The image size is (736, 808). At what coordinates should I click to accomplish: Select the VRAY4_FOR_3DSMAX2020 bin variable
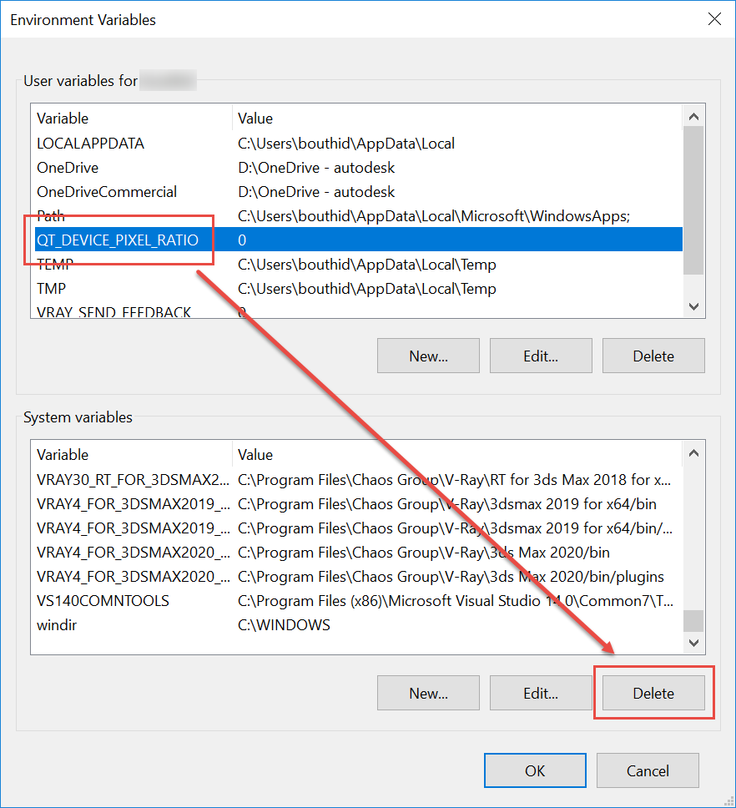pyautogui.click(x=117, y=552)
